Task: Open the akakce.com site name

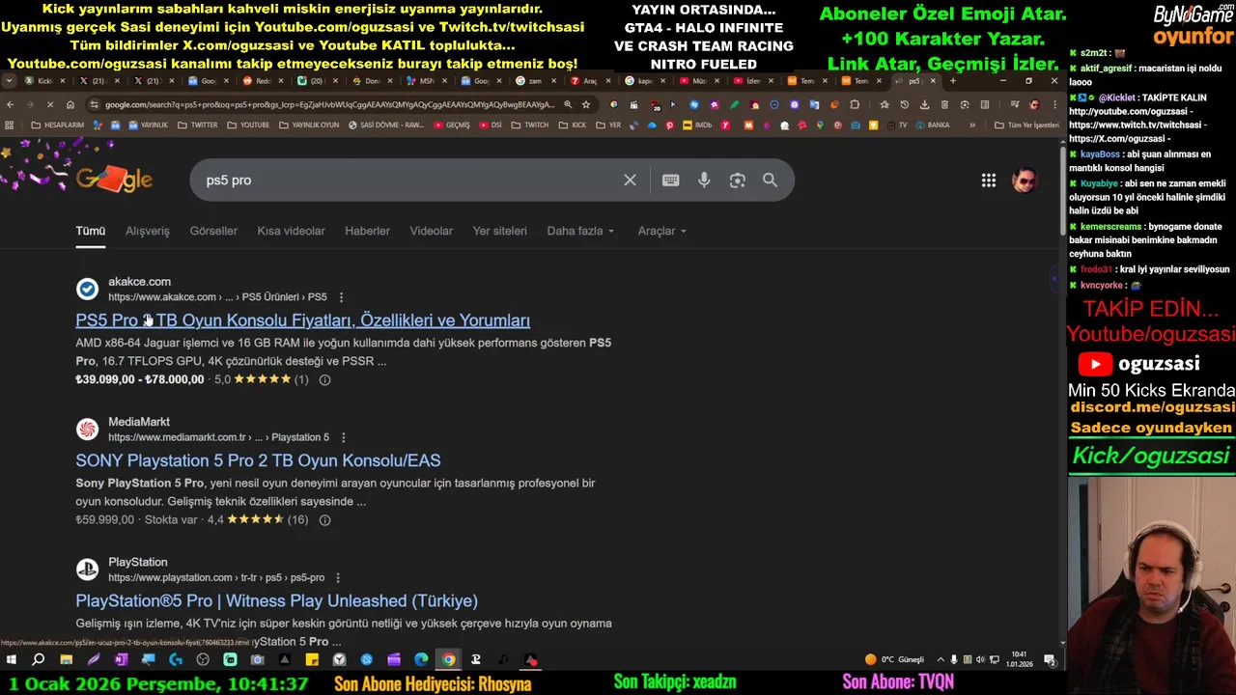Action: coord(139,282)
